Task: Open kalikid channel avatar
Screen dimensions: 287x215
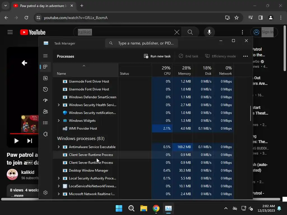Action: (12, 174)
